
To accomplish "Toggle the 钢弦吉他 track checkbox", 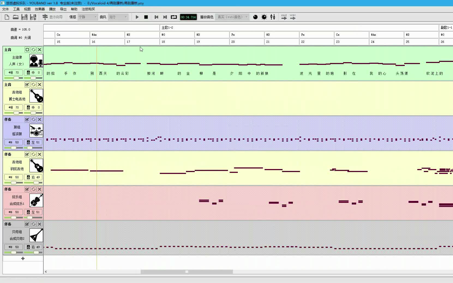I will [x=27, y=154].
